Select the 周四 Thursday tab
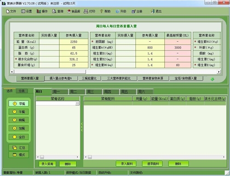The width and height of the screenshot is (230, 176). 111,91
